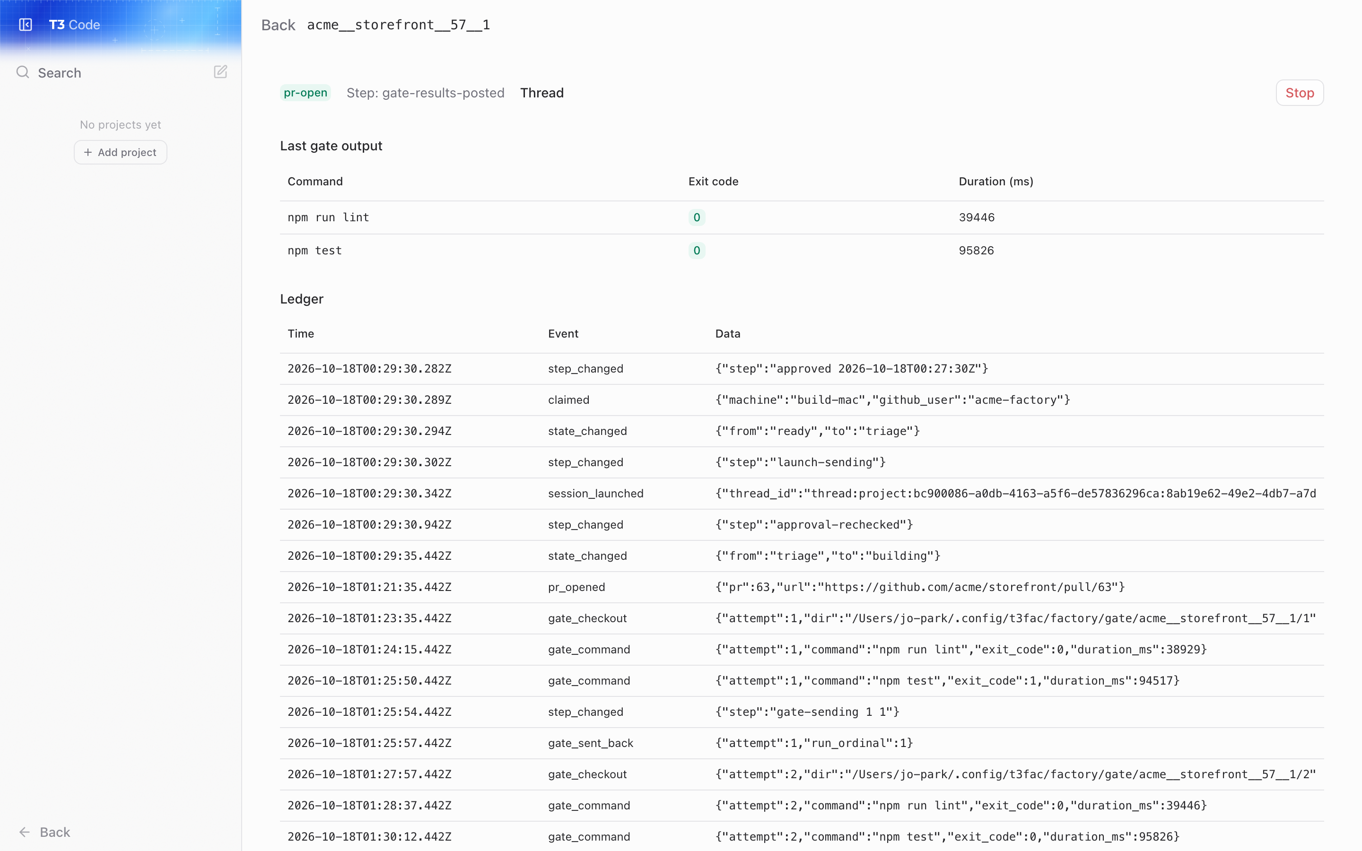
Task: Open the T3 Code logo
Action: pyautogui.click(x=74, y=25)
